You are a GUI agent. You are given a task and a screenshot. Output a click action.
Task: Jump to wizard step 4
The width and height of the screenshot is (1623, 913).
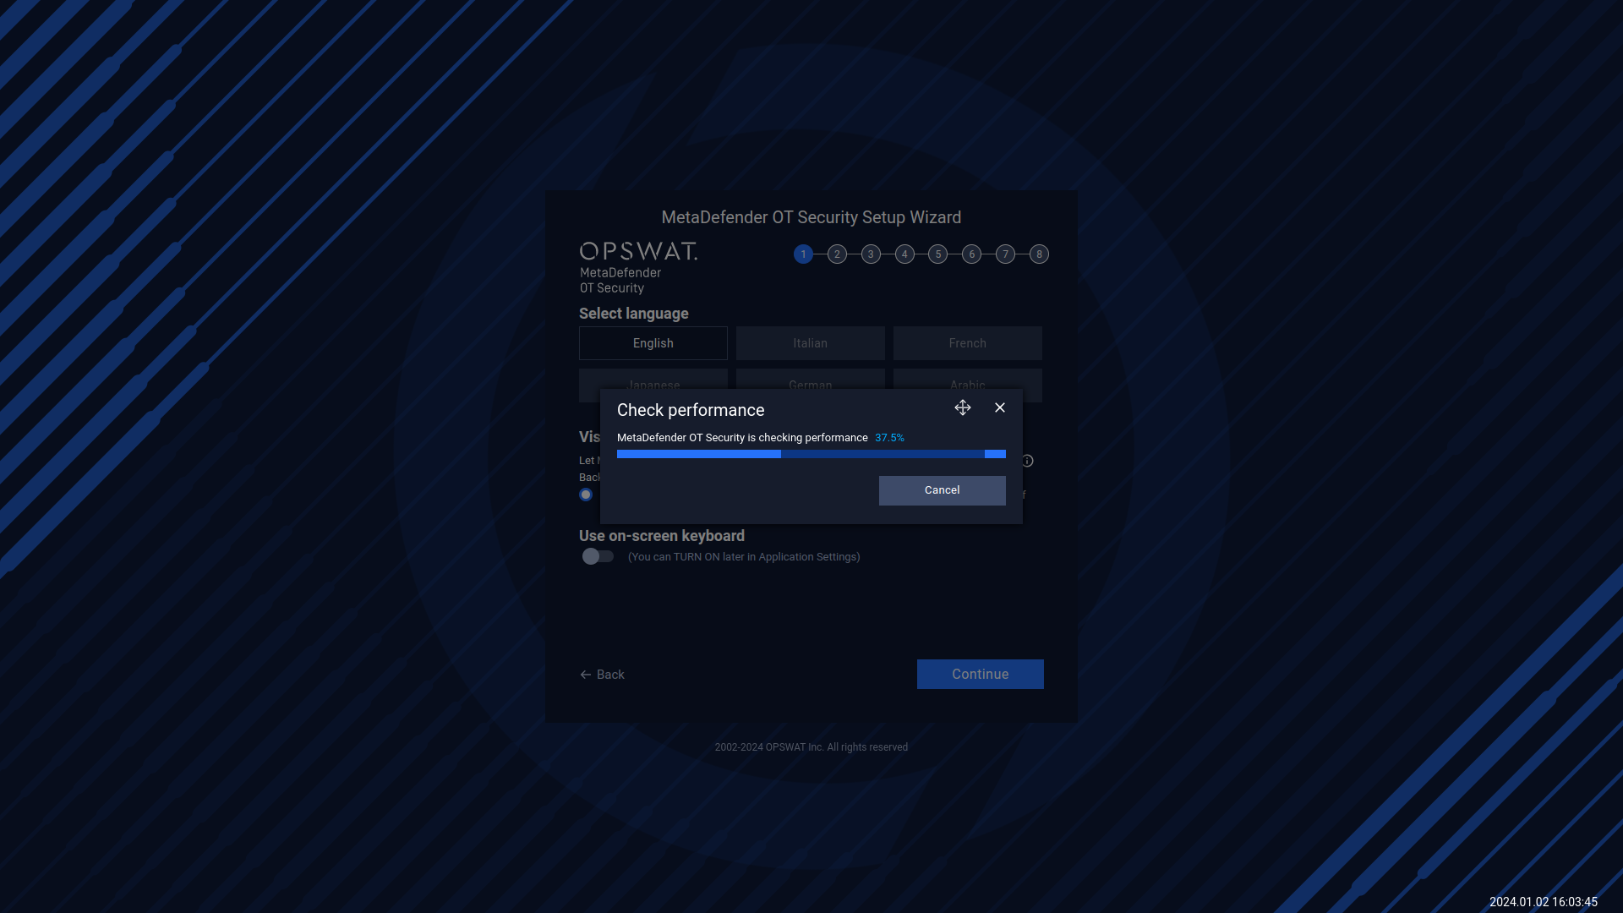click(x=904, y=254)
